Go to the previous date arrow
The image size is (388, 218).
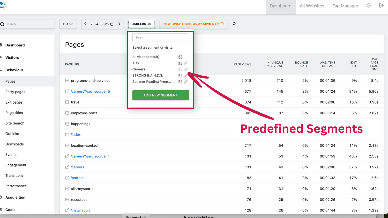coord(85,24)
